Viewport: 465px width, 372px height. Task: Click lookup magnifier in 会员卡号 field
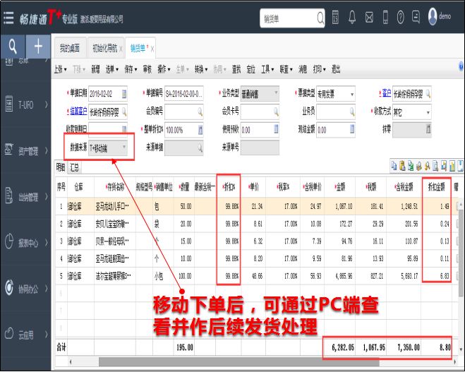(x=276, y=112)
